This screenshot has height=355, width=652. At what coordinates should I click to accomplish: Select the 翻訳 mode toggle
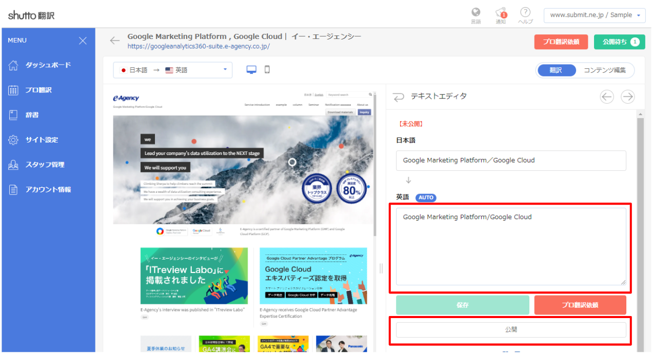pyautogui.click(x=556, y=70)
